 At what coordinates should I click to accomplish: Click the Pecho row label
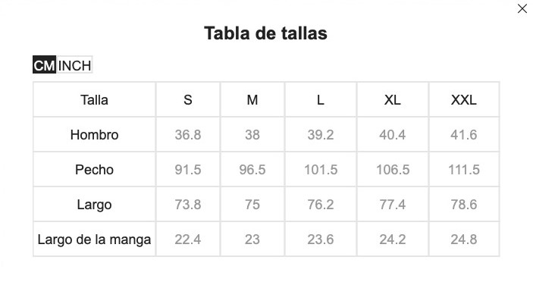coord(95,170)
